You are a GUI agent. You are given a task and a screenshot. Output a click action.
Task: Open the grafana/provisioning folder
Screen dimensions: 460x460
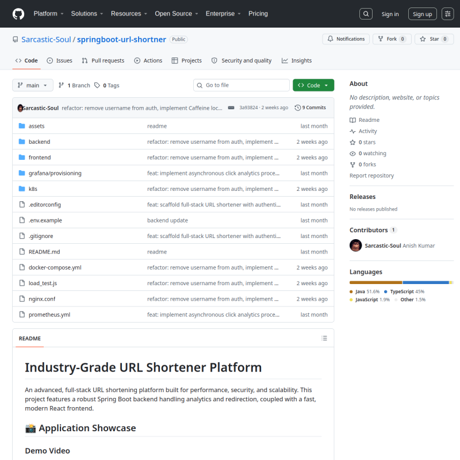click(55, 173)
